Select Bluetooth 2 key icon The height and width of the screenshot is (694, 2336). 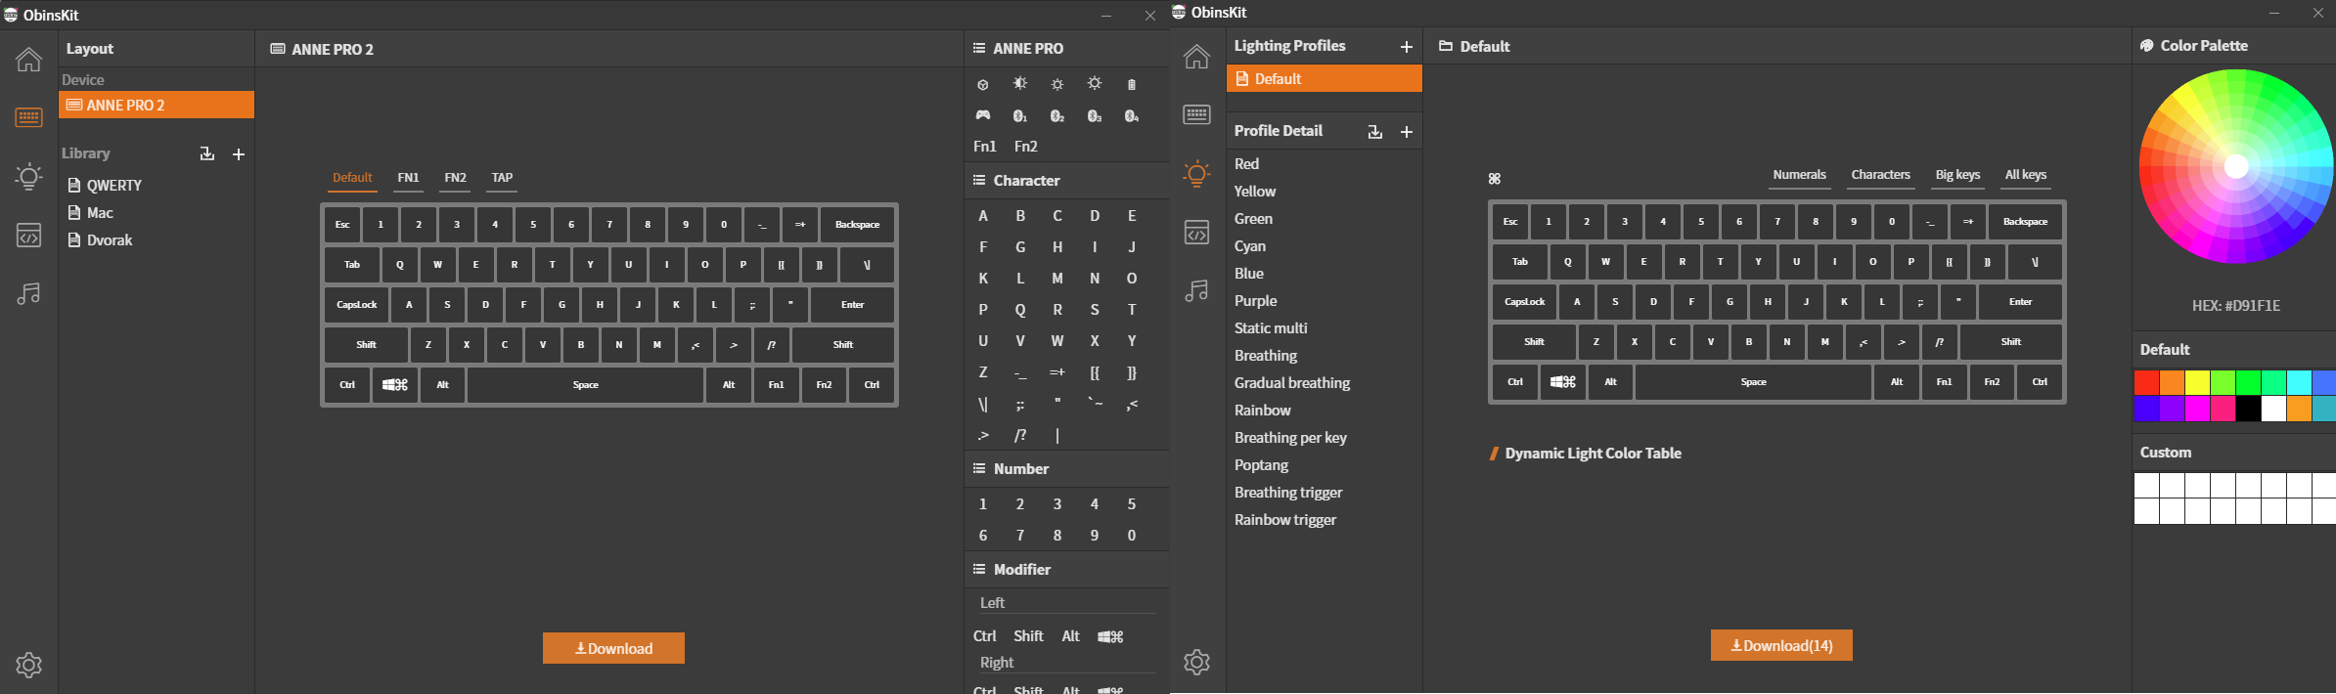tap(1057, 116)
